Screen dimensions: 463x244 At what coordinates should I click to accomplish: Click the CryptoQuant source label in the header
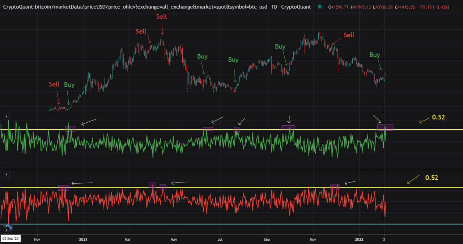(296, 7)
